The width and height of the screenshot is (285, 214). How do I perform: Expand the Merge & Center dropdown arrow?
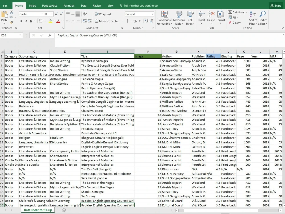(121, 21)
